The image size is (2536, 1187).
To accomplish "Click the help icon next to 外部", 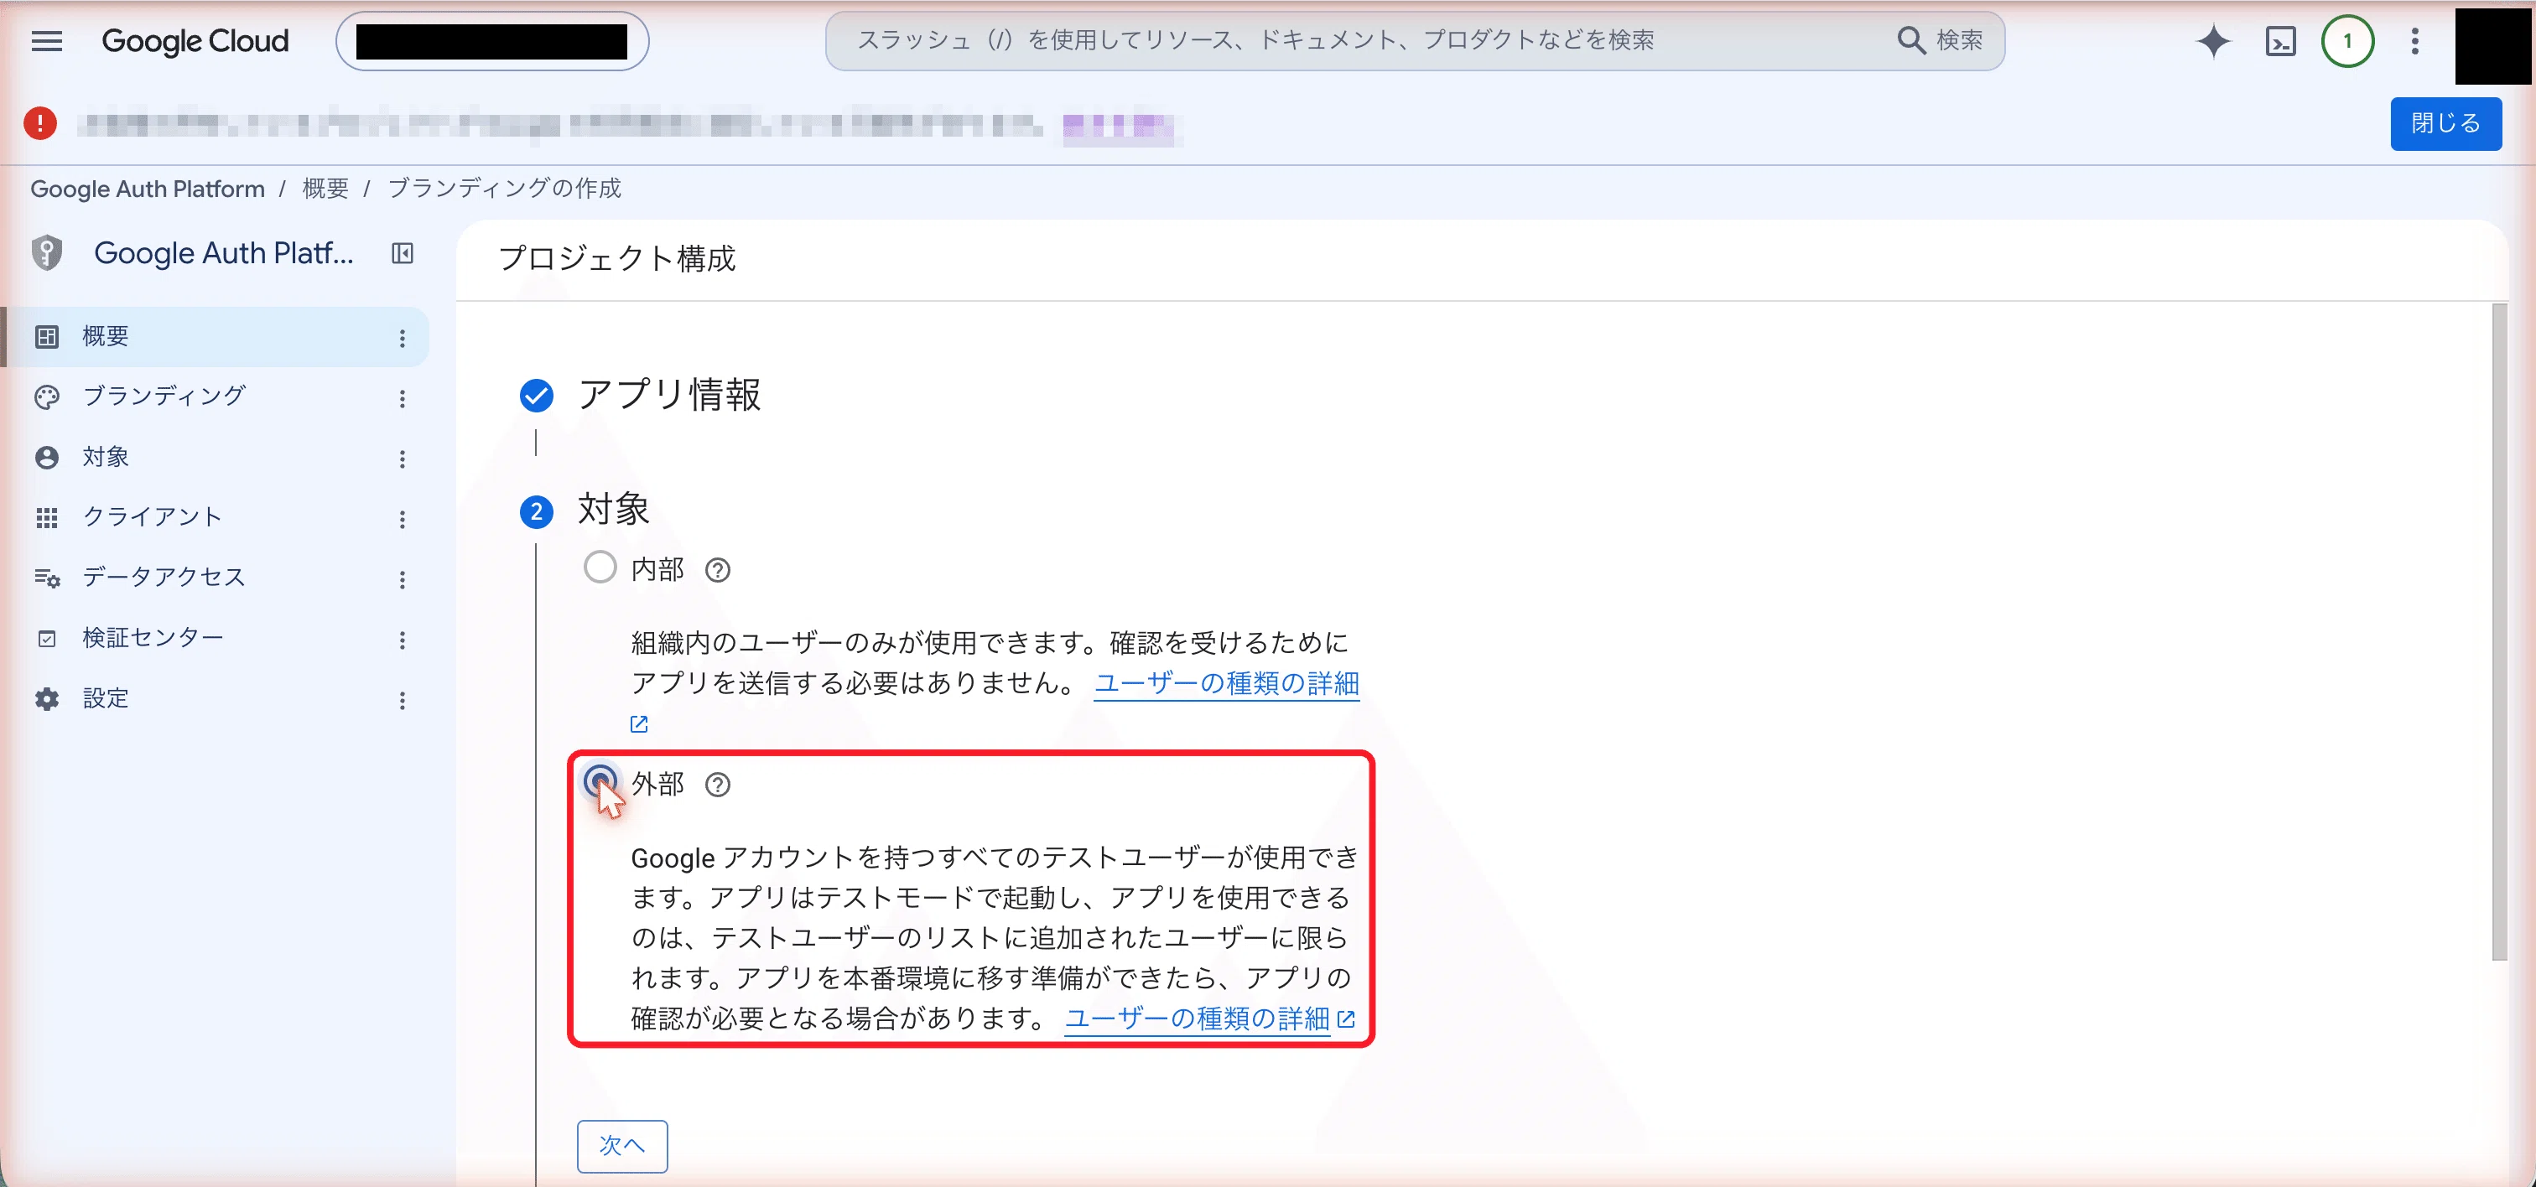I will [x=718, y=785].
